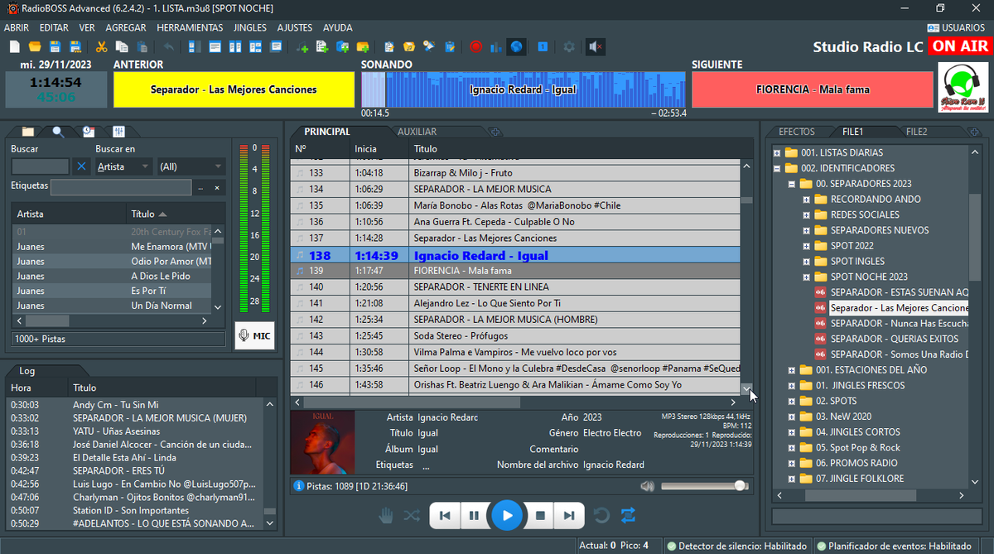Screen dimensions: 994x554
Task: Collapse 00. SEPARADORES 2023 folder
Action: point(792,184)
